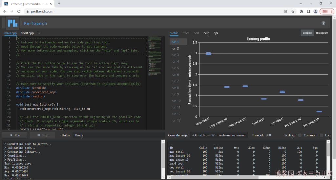
Task: Select run 2 from the run history
Action: (x=175, y=48)
